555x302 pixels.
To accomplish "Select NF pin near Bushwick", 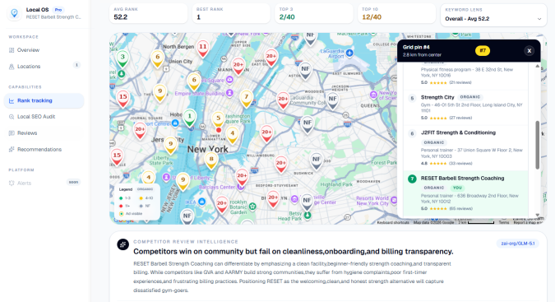I will (x=316, y=161).
